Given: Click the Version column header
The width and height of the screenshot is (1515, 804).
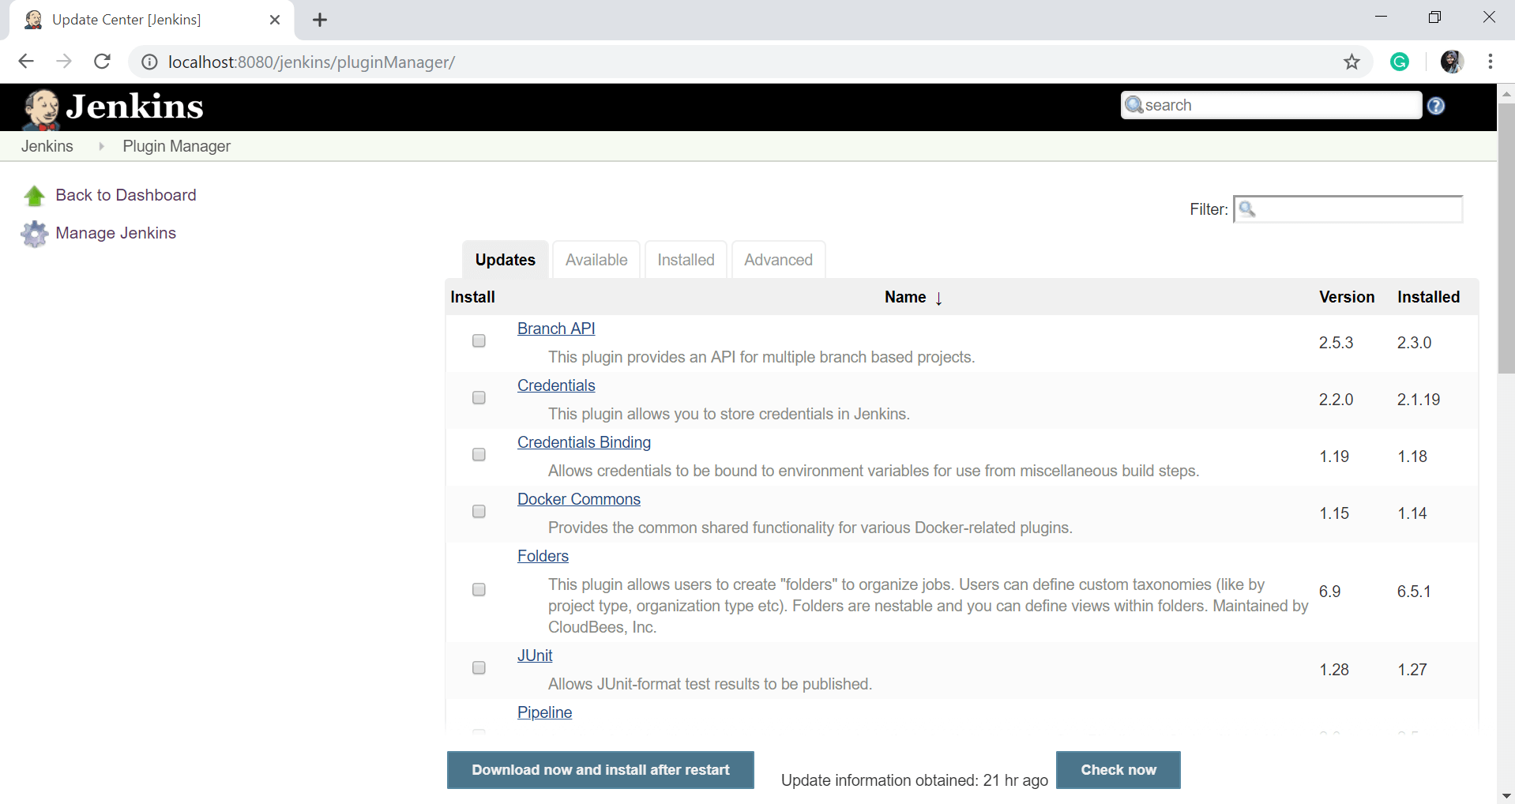Looking at the screenshot, I should click(x=1347, y=297).
